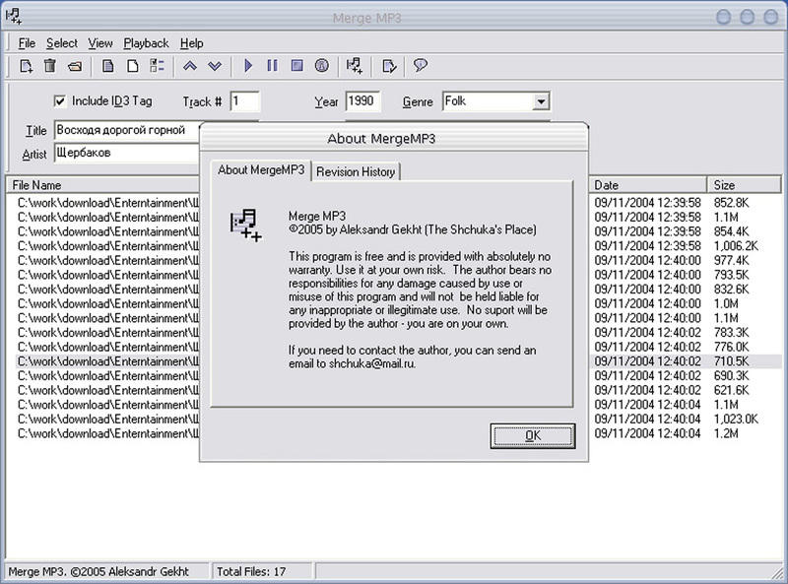Click OK to close About dialog
The width and height of the screenshot is (788, 584).
click(533, 435)
